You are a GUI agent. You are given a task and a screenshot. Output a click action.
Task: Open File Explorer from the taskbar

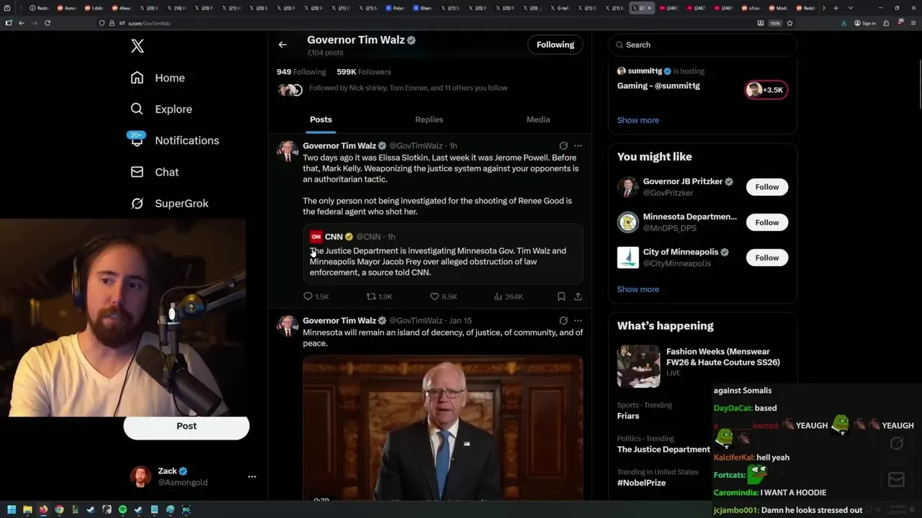tap(27, 509)
